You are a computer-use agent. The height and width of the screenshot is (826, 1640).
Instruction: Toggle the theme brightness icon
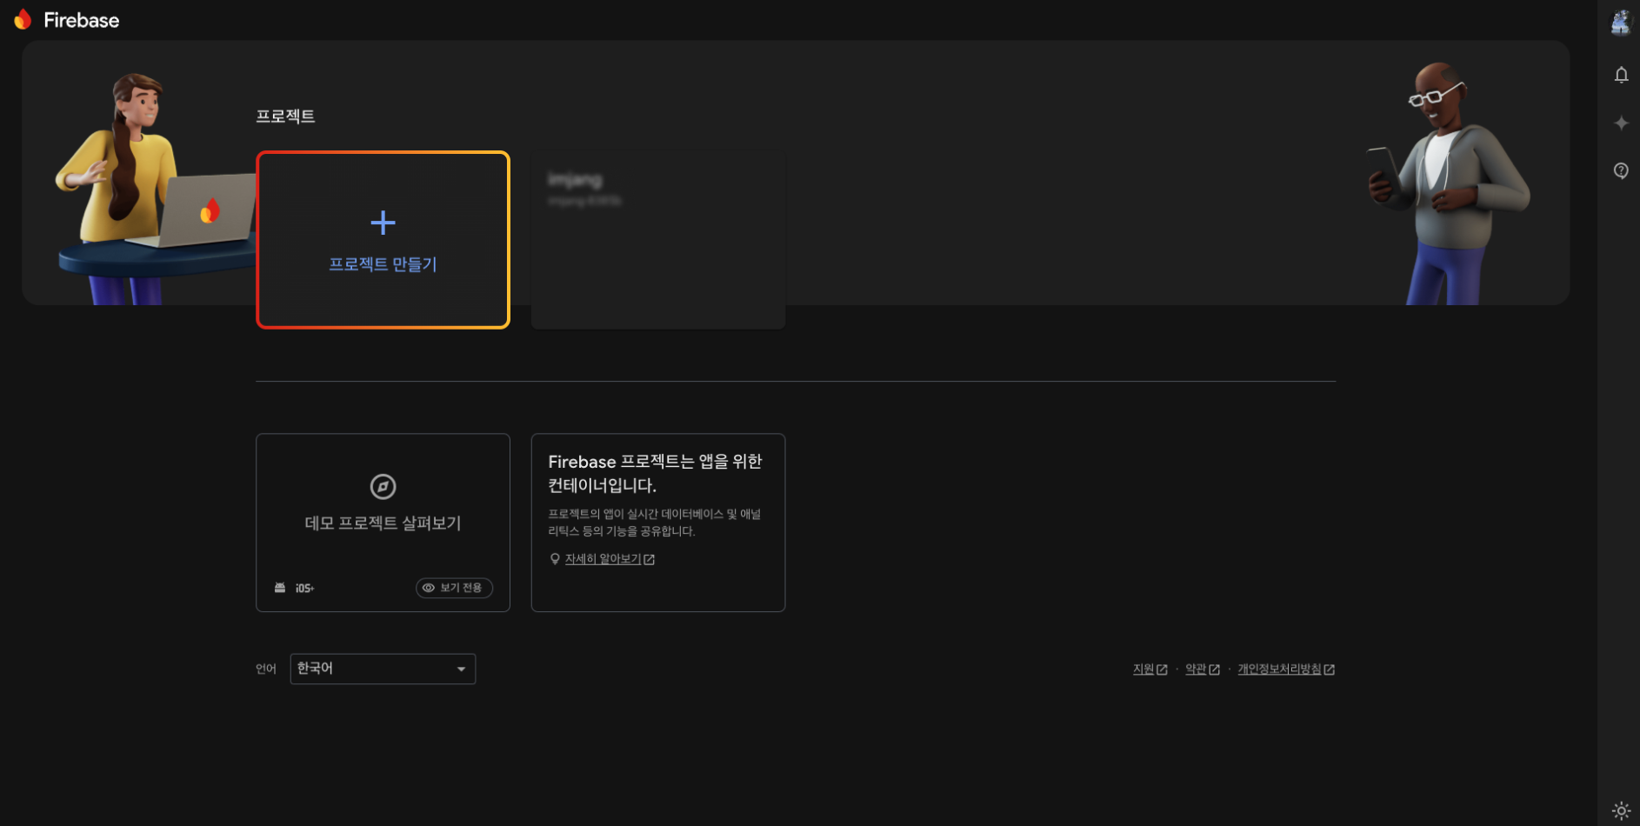[x=1621, y=810]
